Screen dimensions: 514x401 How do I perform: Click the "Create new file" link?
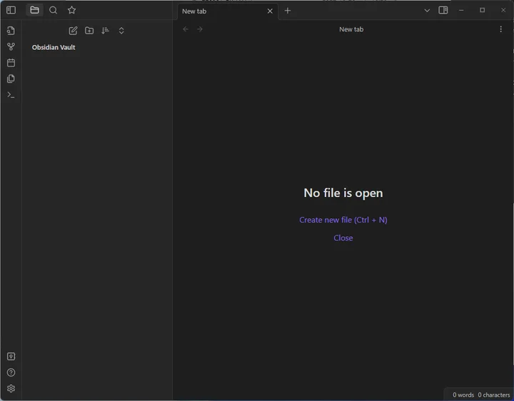click(x=343, y=220)
